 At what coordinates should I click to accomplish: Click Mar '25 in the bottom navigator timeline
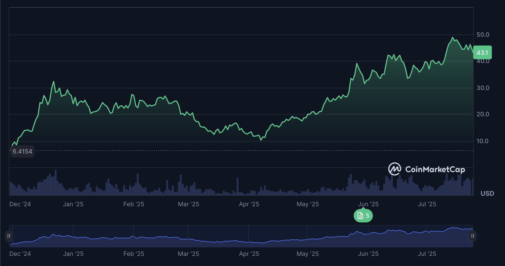188,254
